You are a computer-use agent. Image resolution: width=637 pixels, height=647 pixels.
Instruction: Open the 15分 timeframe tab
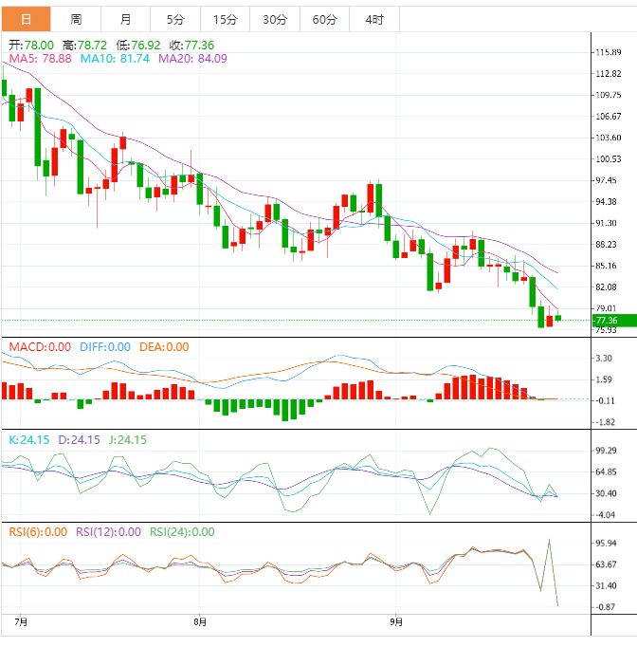225,19
